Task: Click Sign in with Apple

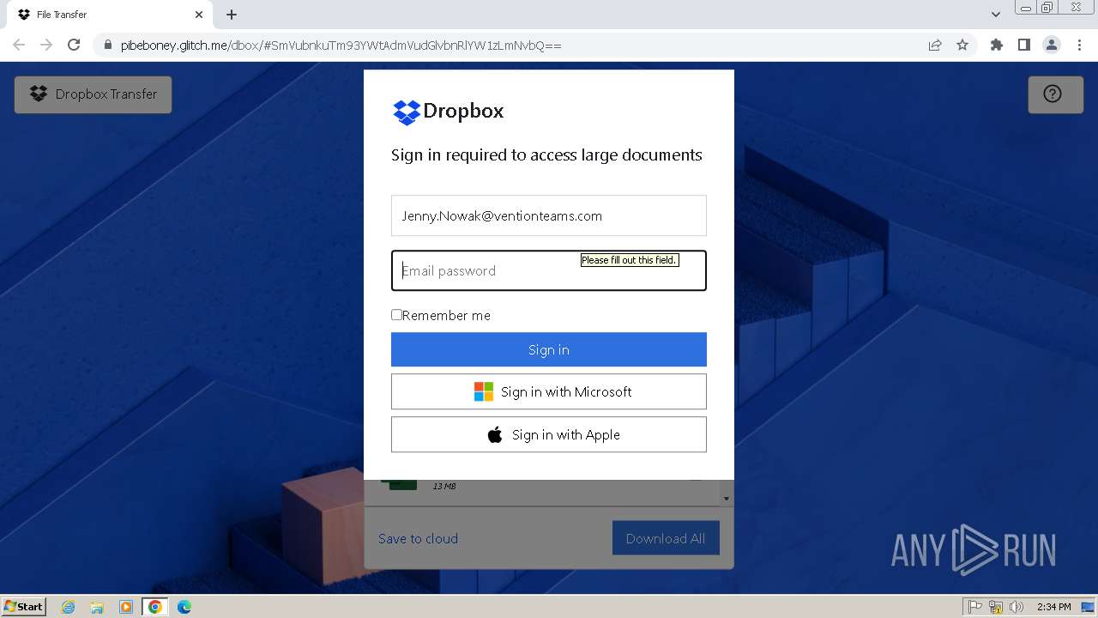Action: point(549,434)
